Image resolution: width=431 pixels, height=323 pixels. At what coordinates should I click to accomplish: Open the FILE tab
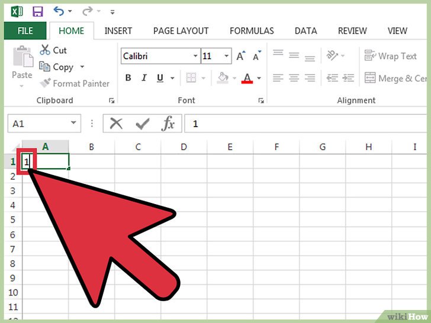click(x=25, y=31)
